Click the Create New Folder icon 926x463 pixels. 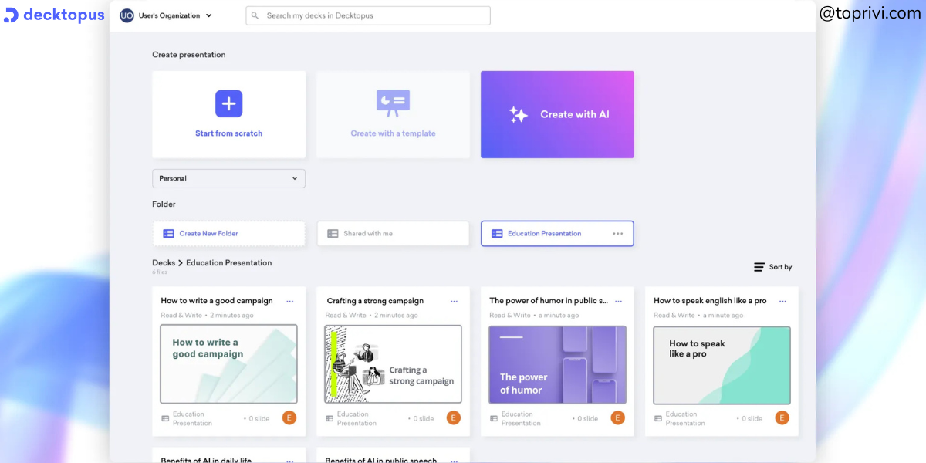[x=168, y=234]
